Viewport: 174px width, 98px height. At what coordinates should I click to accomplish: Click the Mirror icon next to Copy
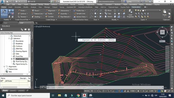pyautogui.click(x=115, y=14)
